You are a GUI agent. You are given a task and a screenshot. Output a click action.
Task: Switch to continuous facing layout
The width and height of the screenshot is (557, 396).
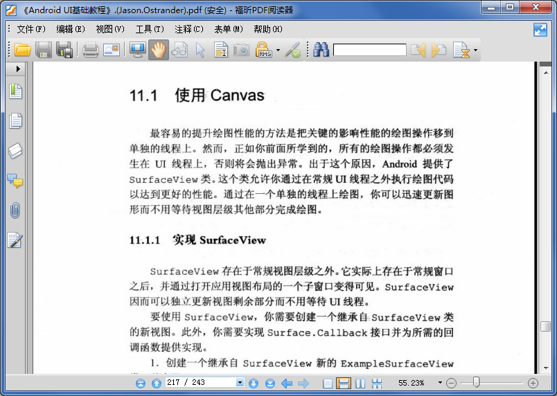[377, 384]
